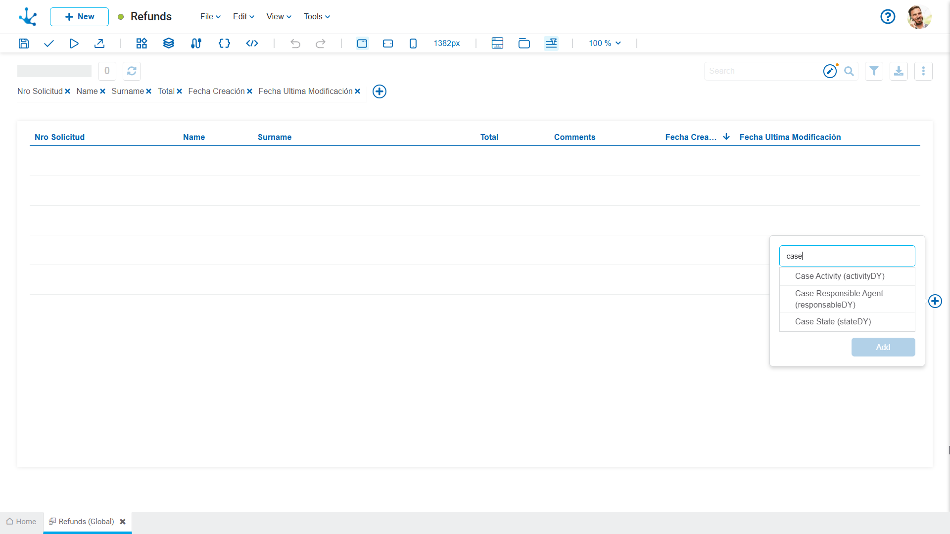Switch to desktop viewport mode
950x534 pixels.
point(362,44)
